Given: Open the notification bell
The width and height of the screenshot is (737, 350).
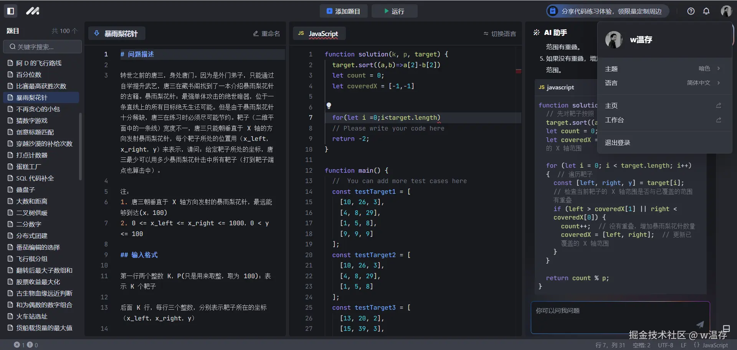Looking at the screenshot, I should pos(706,11).
